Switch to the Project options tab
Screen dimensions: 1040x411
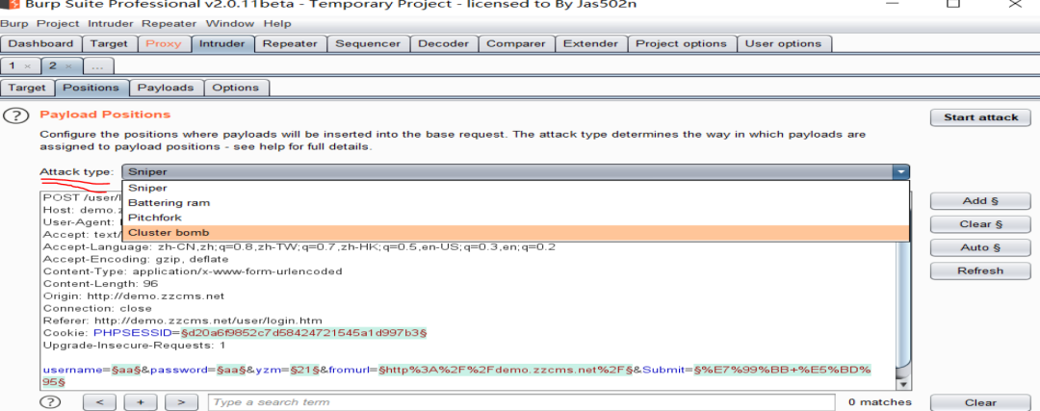(681, 43)
